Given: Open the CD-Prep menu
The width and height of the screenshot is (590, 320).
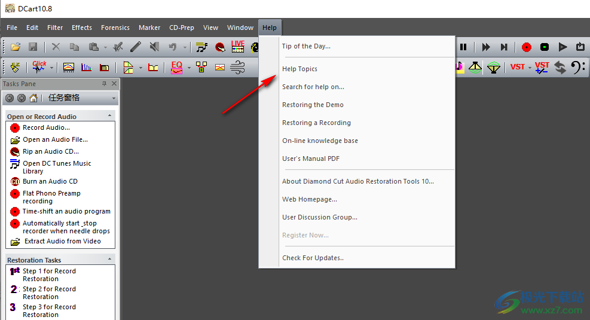Looking at the screenshot, I should [x=181, y=28].
